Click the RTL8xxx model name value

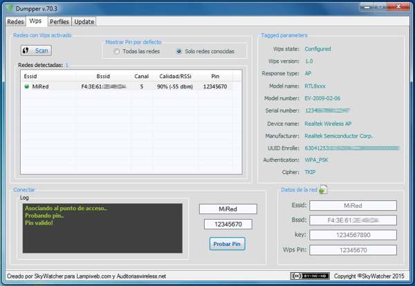[x=315, y=86]
